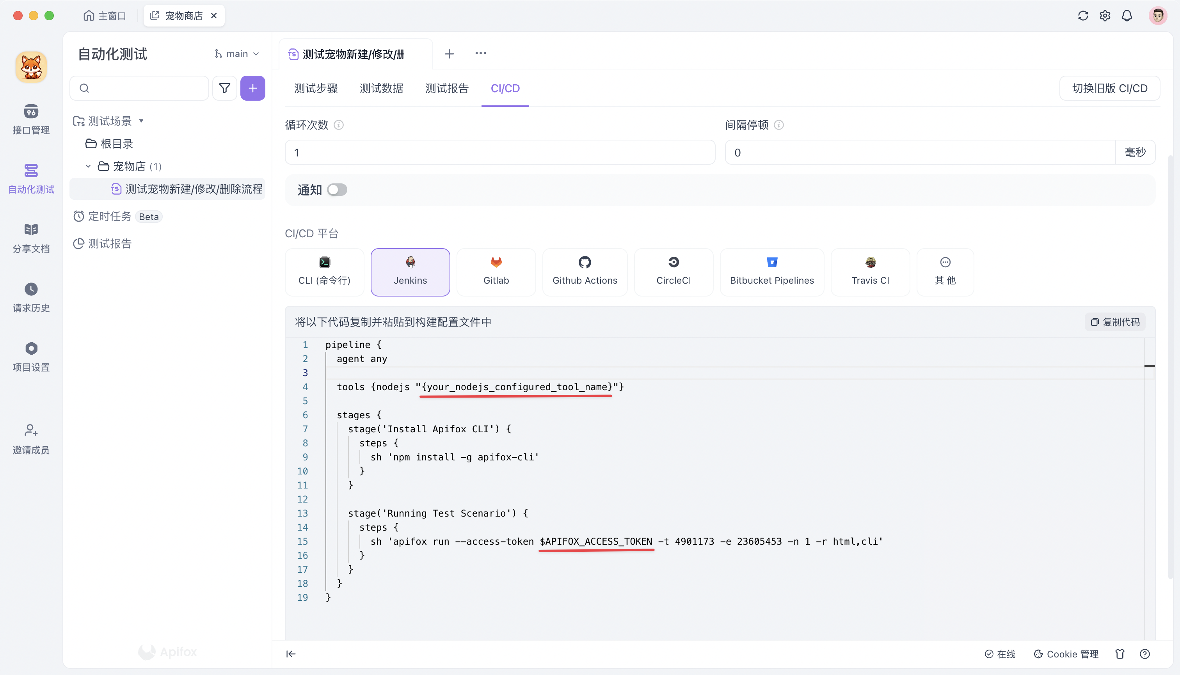Screen dimensions: 1180x675
Task: Select the Github Actions CI/CD platform
Action: tap(585, 272)
